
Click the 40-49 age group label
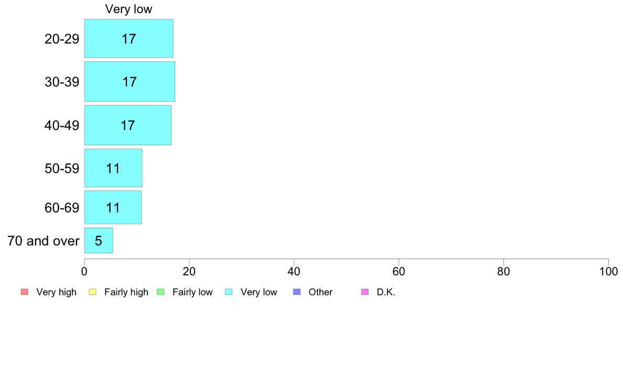click(x=62, y=126)
